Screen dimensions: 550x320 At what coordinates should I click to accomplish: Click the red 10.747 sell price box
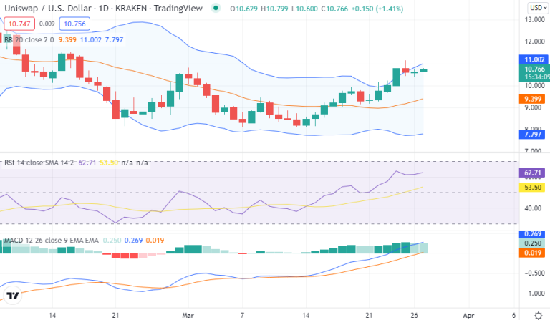pyautogui.click(x=17, y=24)
